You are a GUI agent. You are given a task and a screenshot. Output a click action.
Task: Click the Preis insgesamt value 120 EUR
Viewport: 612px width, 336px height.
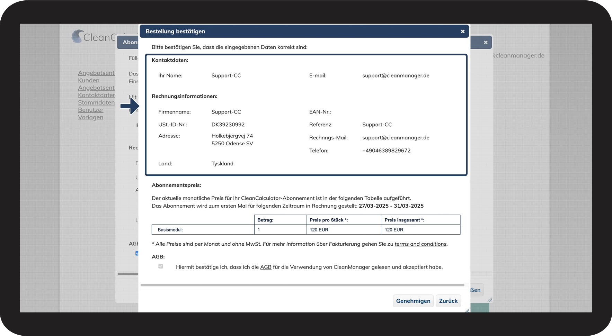[x=394, y=230]
